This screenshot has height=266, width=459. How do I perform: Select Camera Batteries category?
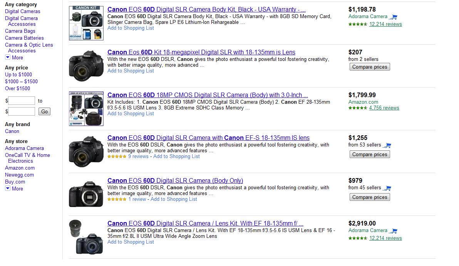click(x=24, y=38)
